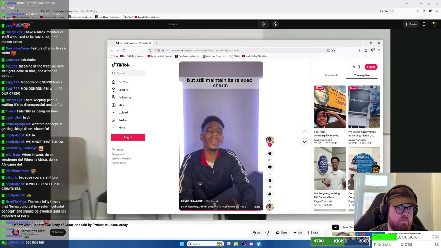This screenshot has width=441, height=248.
Task: Expand Company footer section
Action: click(117, 149)
